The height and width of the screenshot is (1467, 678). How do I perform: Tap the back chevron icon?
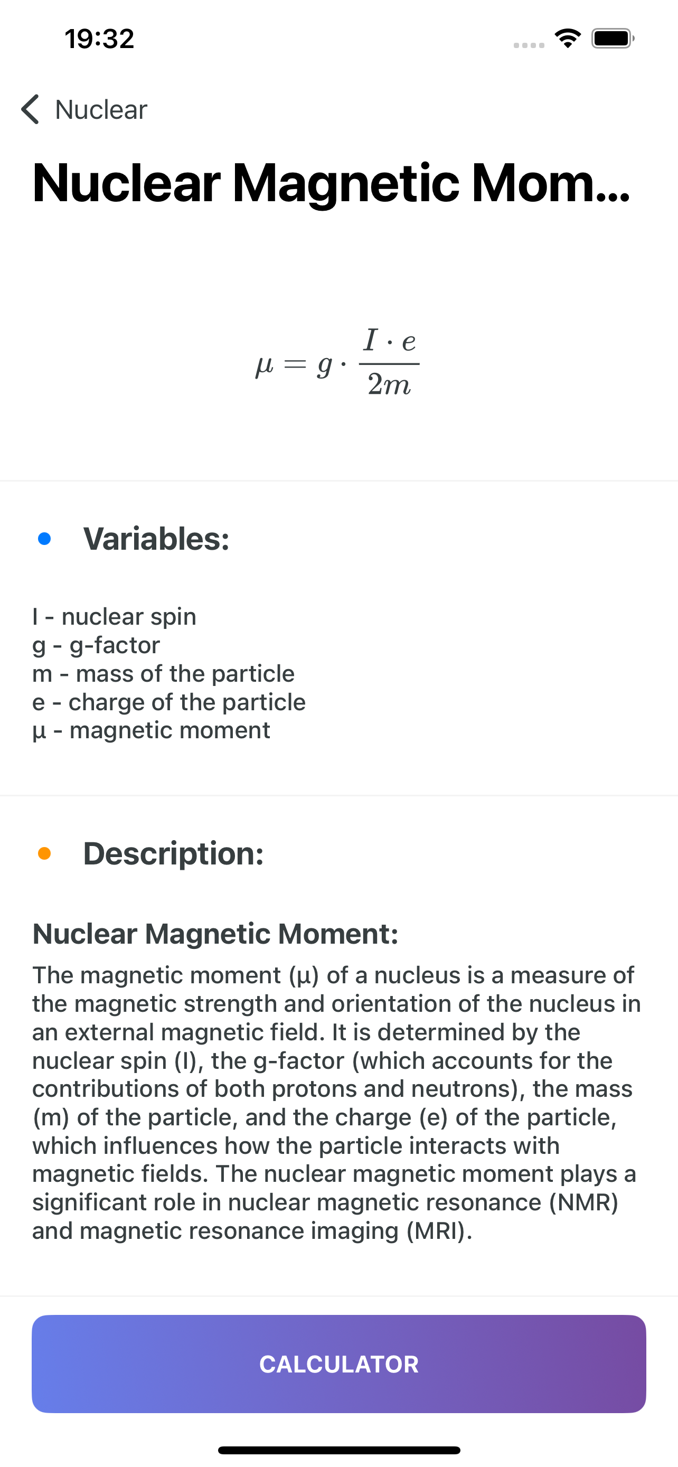[30, 109]
